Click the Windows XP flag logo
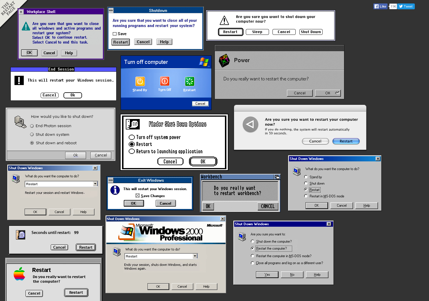The height and width of the screenshot is (301, 429). tap(204, 62)
